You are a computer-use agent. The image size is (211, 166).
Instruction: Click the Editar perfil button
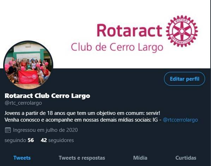tap(184, 79)
